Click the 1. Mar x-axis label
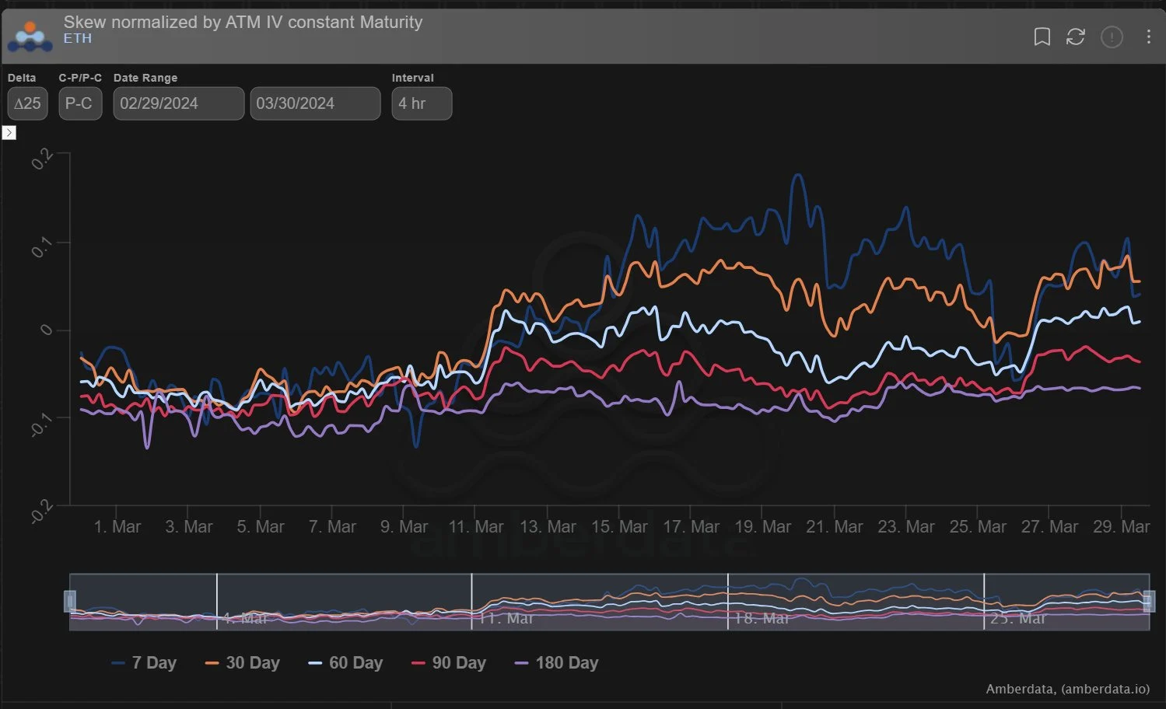 tap(117, 527)
